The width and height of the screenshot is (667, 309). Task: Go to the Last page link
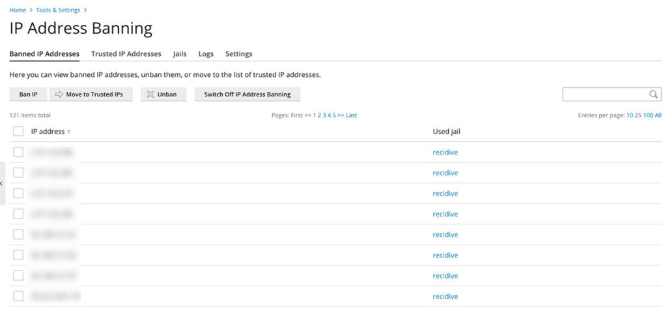351,115
